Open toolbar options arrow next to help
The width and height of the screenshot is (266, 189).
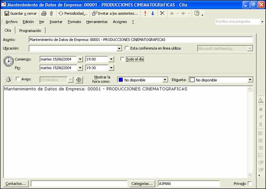(x=203, y=15)
